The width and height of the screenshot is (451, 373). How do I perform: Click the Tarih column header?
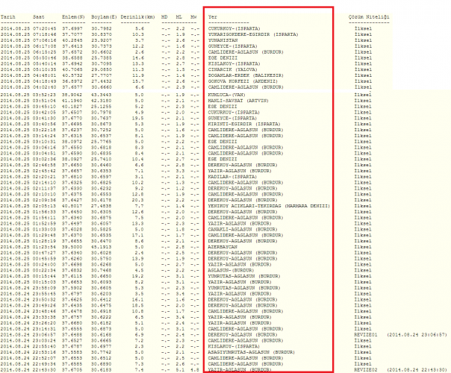pos(9,15)
